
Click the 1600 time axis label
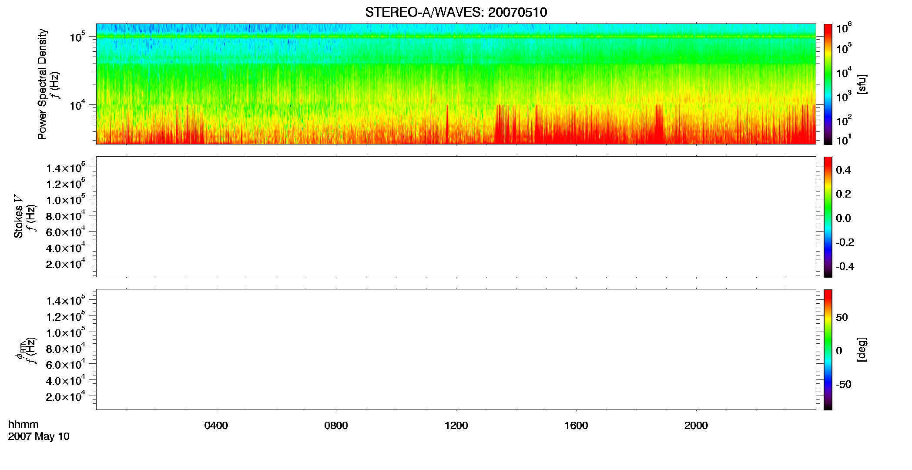[x=576, y=426]
